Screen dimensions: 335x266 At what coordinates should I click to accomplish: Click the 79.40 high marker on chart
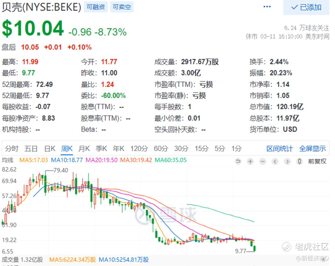click(61, 170)
